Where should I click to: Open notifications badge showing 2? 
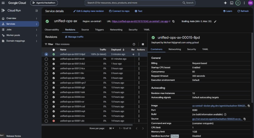[238, 3]
